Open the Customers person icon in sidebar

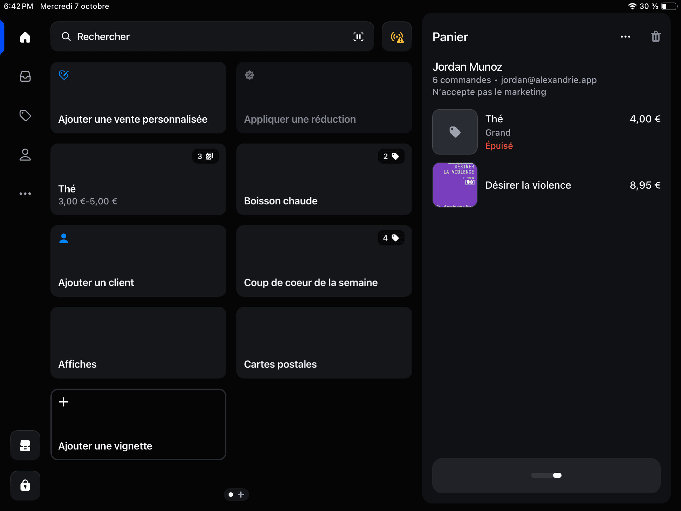coord(25,155)
